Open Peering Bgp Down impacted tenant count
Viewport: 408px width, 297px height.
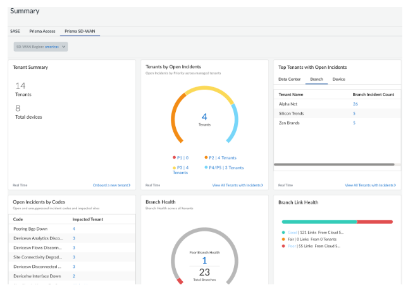click(73, 228)
